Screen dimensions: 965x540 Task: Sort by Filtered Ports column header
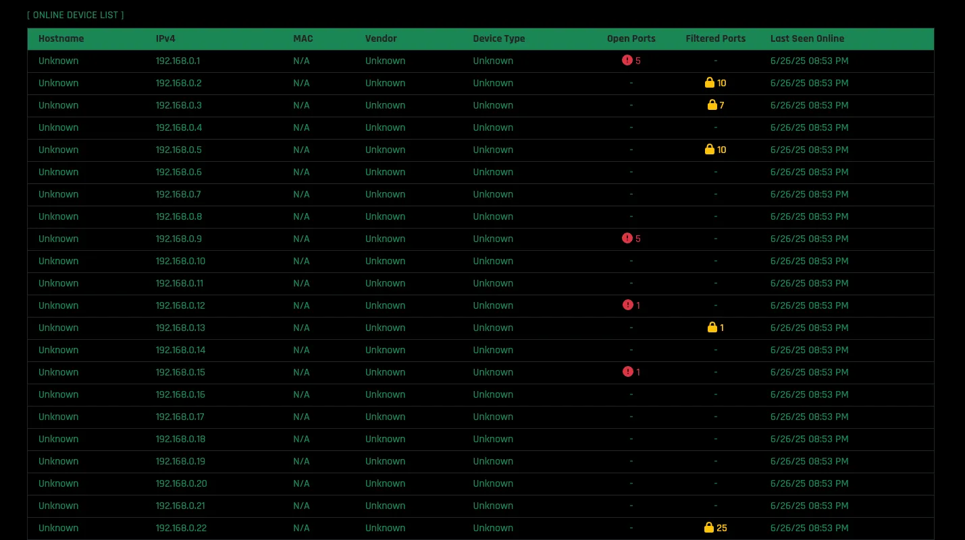click(715, 38)
